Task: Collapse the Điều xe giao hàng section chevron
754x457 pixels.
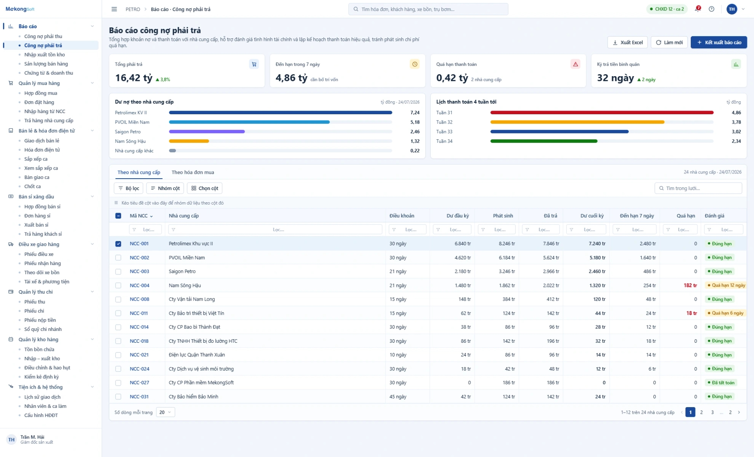Action: [92, 244]
